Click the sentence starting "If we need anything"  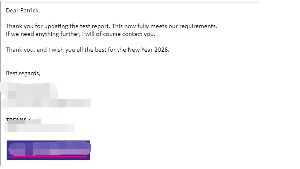(80, 34)
